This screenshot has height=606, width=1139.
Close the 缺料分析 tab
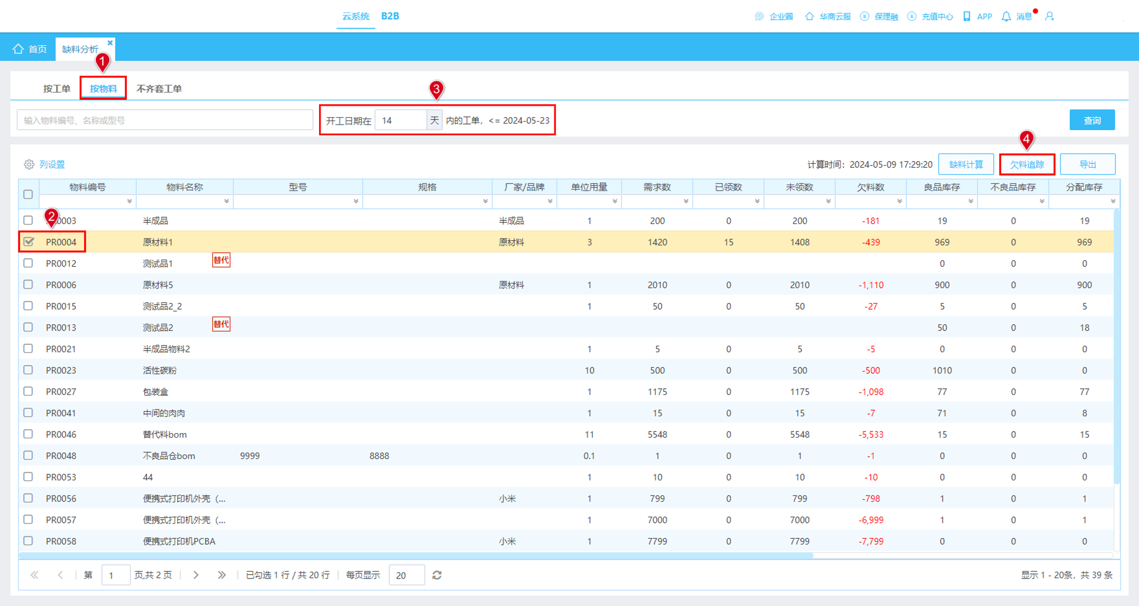pyautogui.click(x=110, y=43)
